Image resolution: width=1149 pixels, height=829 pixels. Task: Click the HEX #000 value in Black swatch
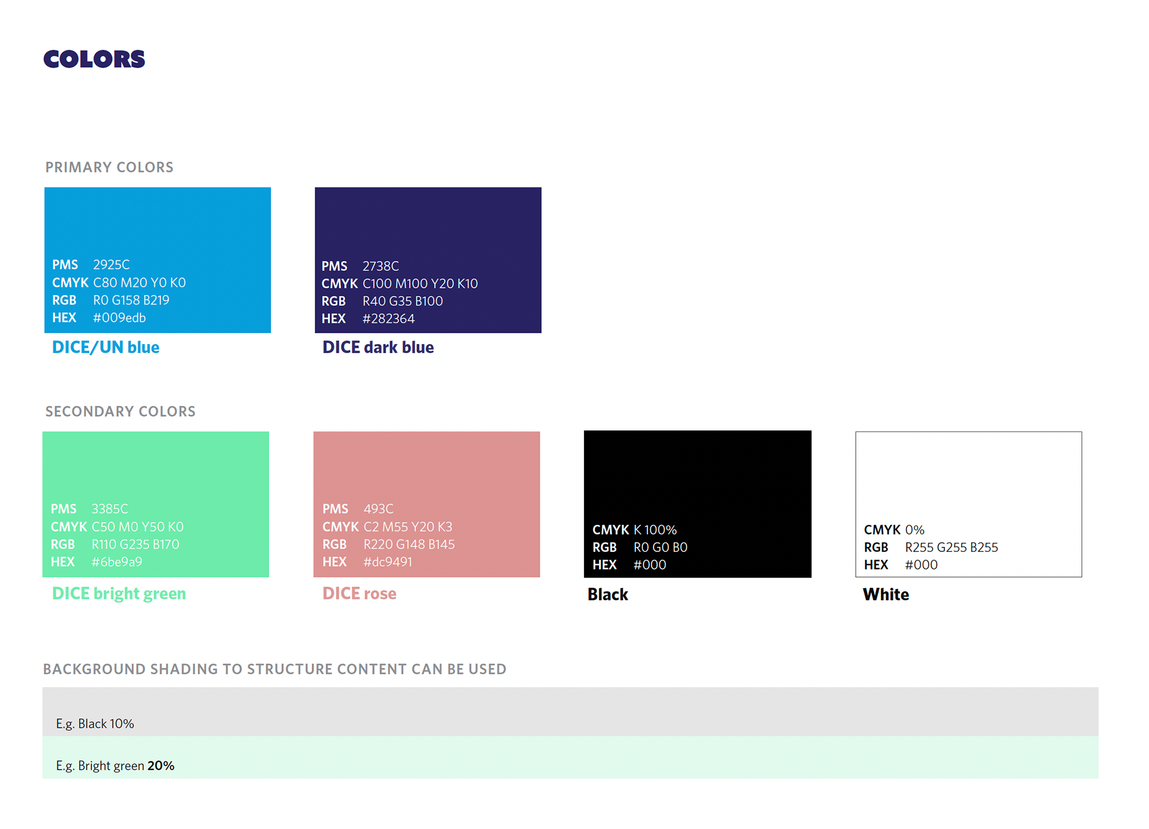tap(650, 564)
